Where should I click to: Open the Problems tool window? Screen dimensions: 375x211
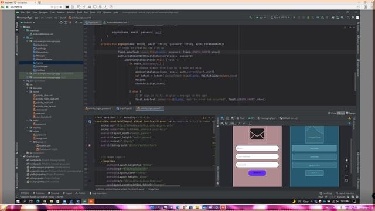tap(38, 193)
